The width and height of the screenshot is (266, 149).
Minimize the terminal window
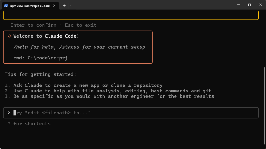(x=238, y=5)
